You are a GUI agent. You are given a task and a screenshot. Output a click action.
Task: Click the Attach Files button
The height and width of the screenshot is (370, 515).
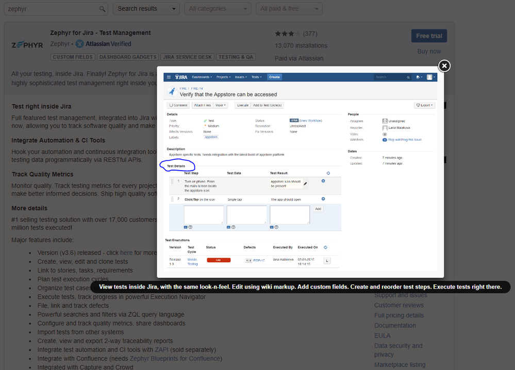click(202, 106)
